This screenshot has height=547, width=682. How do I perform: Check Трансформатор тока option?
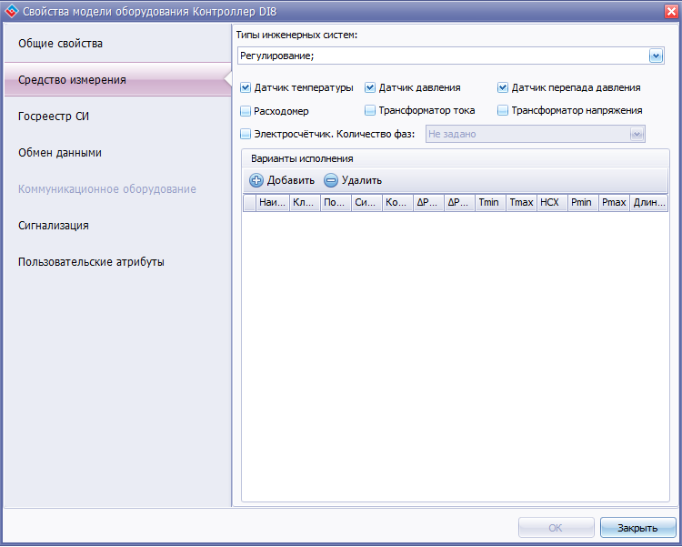tap(370, 111)
